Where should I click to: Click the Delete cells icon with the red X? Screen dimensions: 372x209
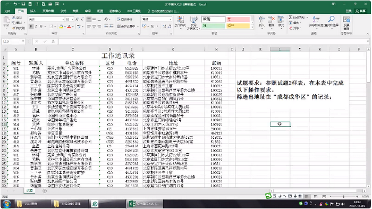(271, 20)
